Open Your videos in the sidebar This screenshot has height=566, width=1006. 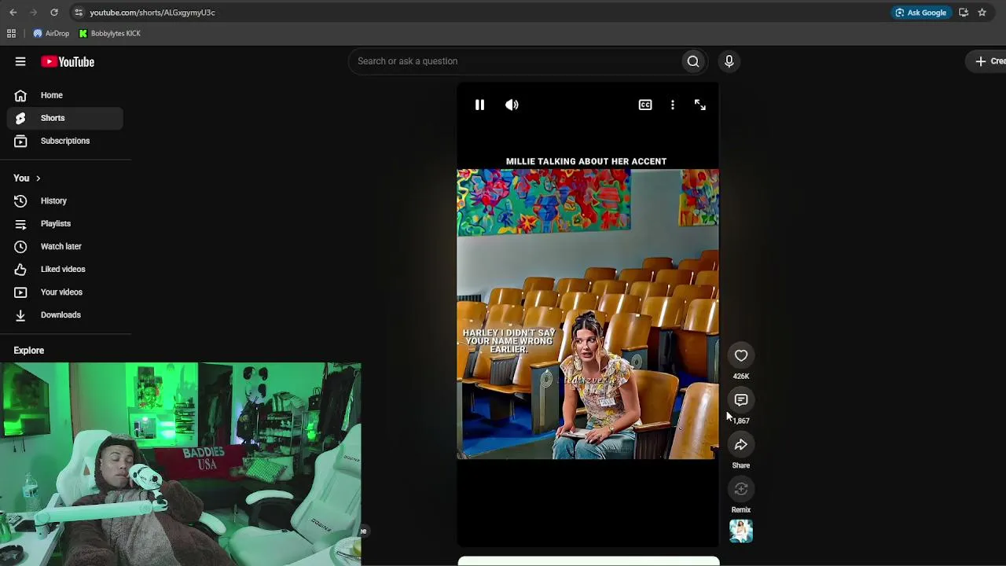(x=65, y=292)
